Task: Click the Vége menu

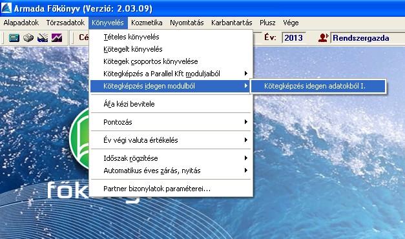Action: [291, 23]
